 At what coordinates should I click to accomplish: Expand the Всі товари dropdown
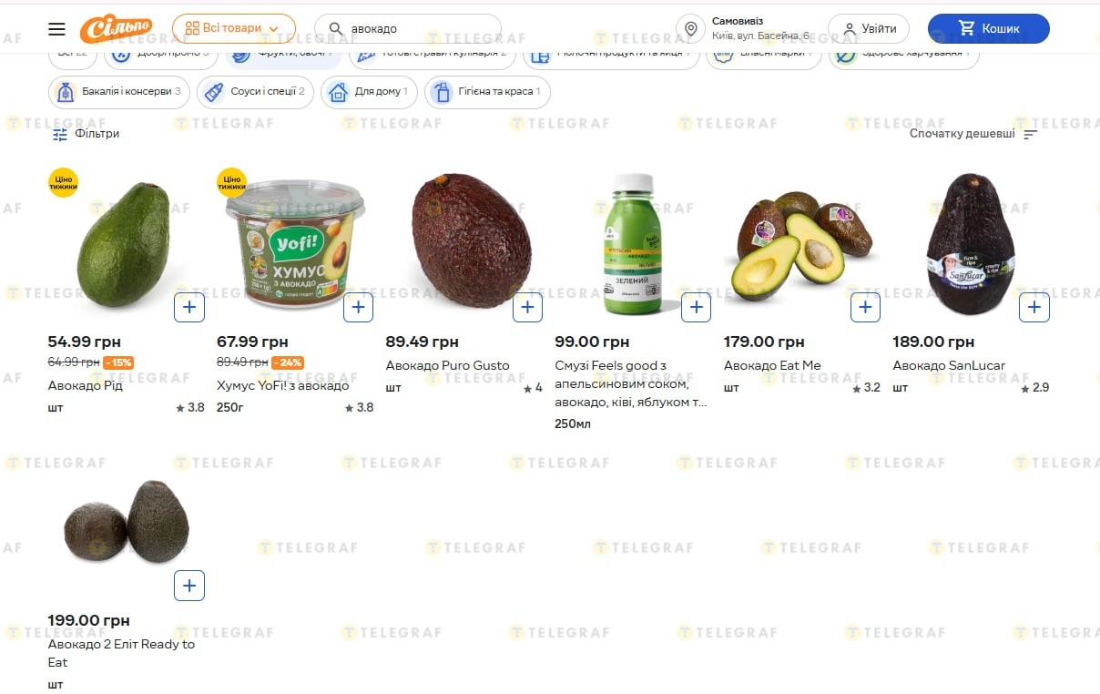pos(233,28)
